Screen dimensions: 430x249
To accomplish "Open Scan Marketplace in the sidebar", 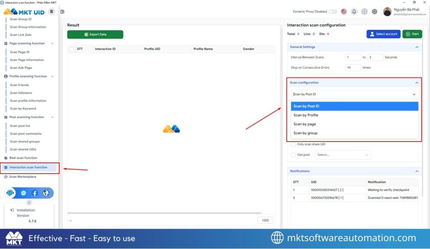I will pyautogui.click(x=23, y=177).
